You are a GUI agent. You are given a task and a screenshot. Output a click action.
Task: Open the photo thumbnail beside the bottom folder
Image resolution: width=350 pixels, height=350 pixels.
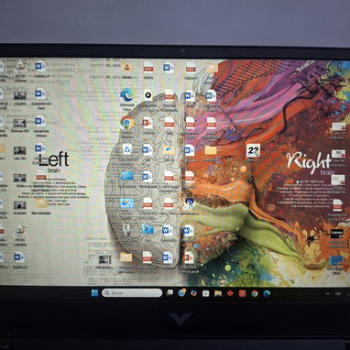pyautogui.click(x=104, y=259)
